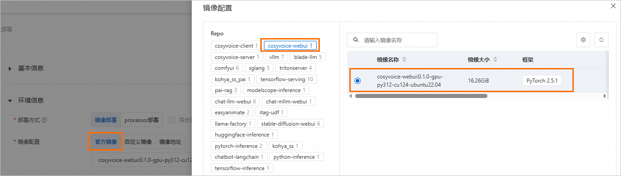Click image name cosyvoice-webui:0.1.0-gpu-py312-cu124-ubuntu22.04
This screenshot has width=621, height=176.
[x=409, y=81]
